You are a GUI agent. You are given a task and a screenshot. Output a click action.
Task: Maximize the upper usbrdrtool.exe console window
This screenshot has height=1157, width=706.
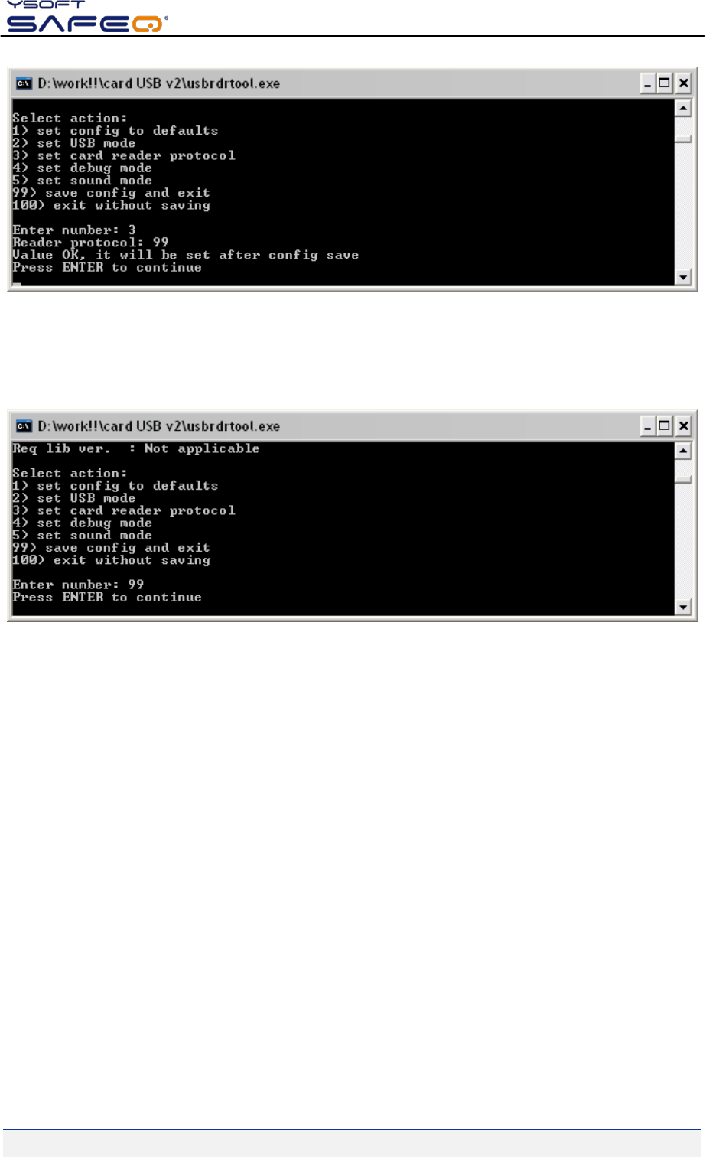point(665,83)
